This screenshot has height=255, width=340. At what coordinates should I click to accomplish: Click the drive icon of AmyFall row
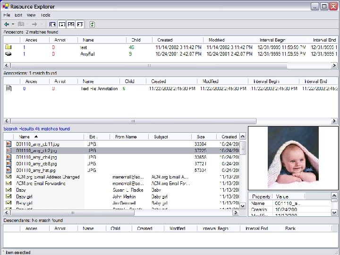(8, 54)
